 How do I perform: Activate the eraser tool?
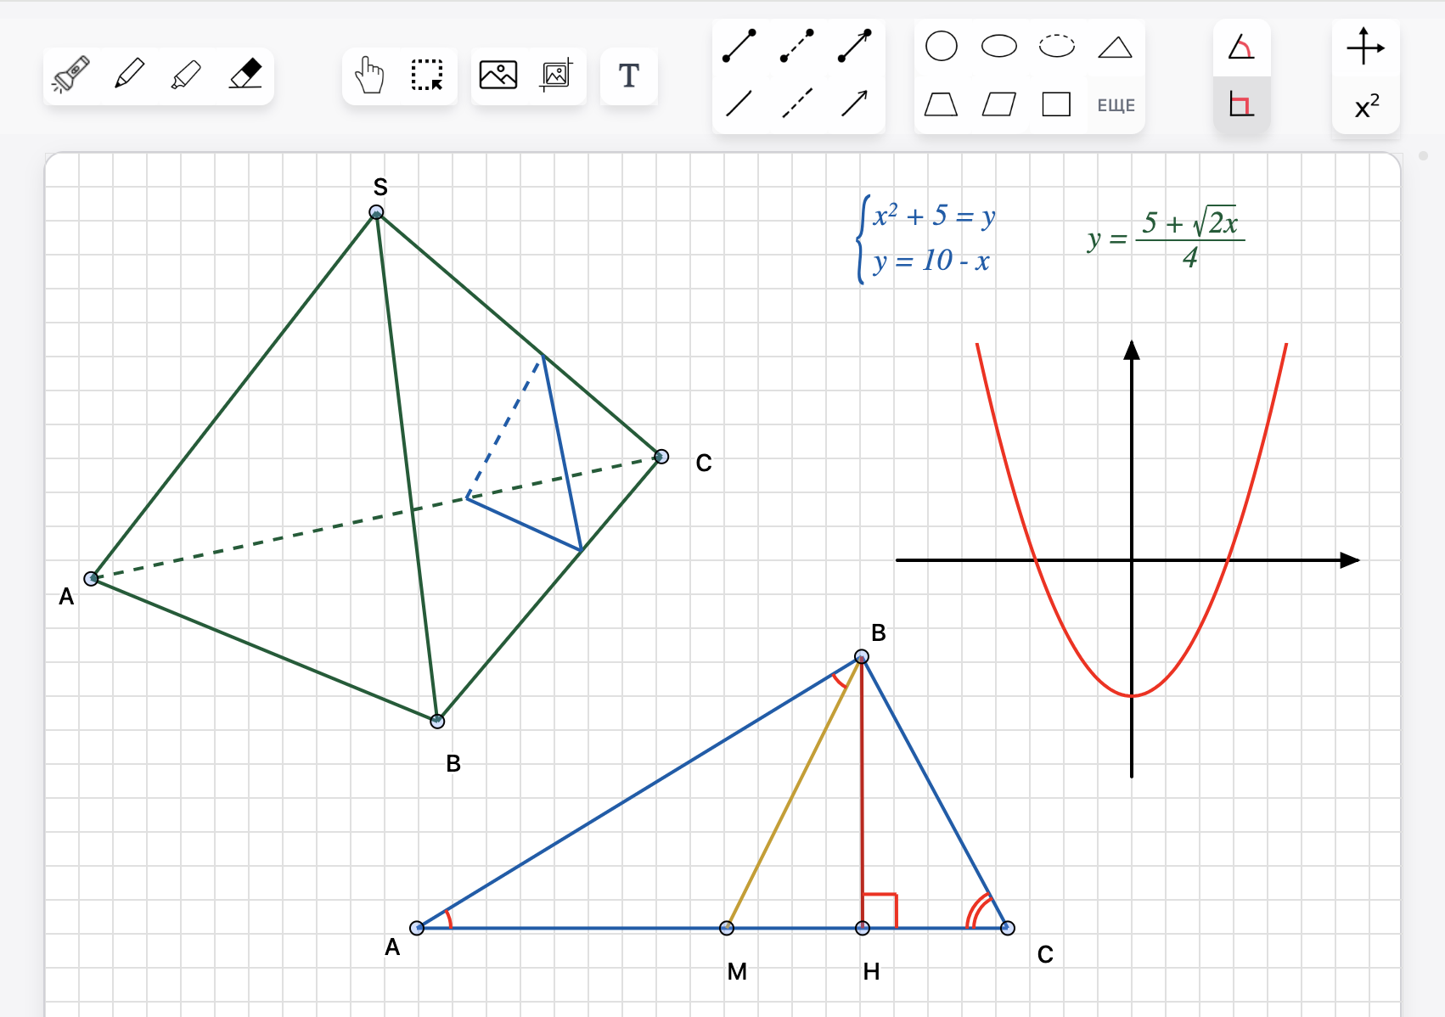245,75
